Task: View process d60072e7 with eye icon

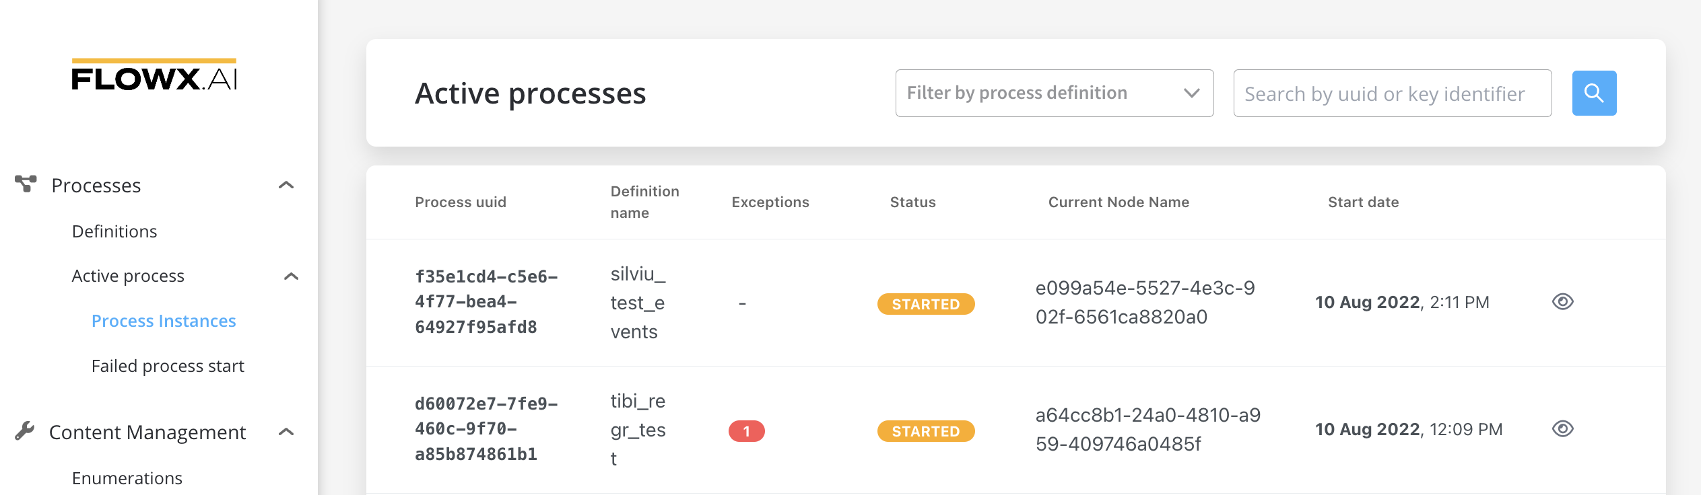Action: 1562,428
